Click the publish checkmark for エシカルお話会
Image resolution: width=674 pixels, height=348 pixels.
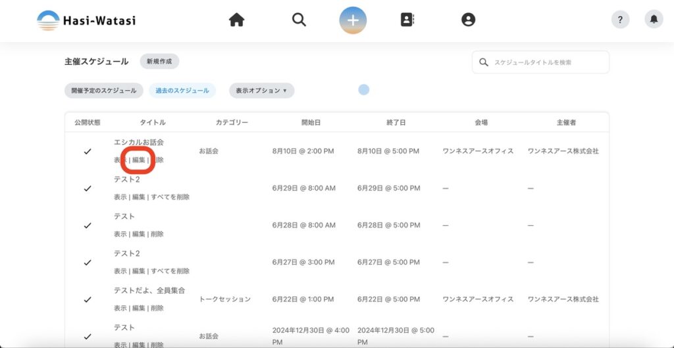click(x=88, y=152)
